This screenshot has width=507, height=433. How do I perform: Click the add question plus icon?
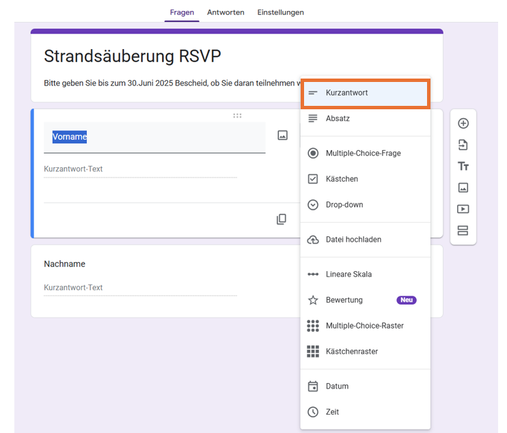coord(463,124)
